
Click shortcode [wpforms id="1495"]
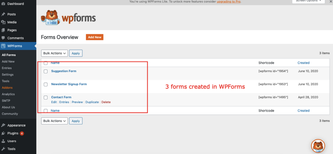point(273,97)
